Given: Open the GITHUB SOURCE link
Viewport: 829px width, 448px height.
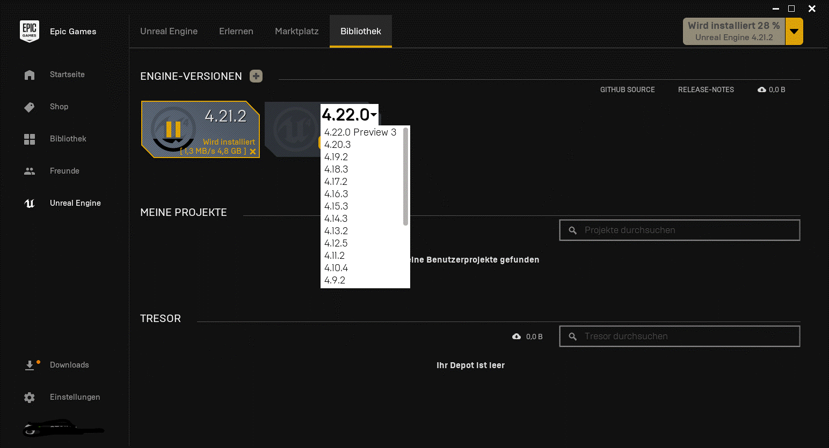Looking at the screenshot, I should [628, 89].
